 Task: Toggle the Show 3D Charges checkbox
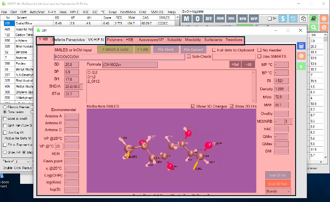pyautogui.click(x=193, y=106)
